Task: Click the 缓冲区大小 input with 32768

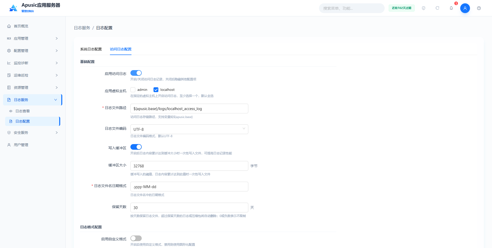Action: (x=189, y=166)
